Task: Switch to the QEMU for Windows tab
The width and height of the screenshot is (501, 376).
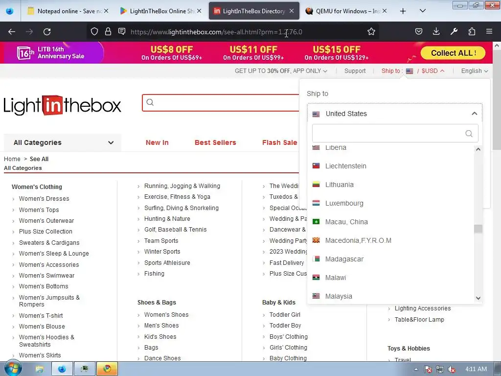Action: coord(346,11)
